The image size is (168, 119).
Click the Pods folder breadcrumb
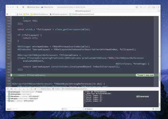pos(26,14)
